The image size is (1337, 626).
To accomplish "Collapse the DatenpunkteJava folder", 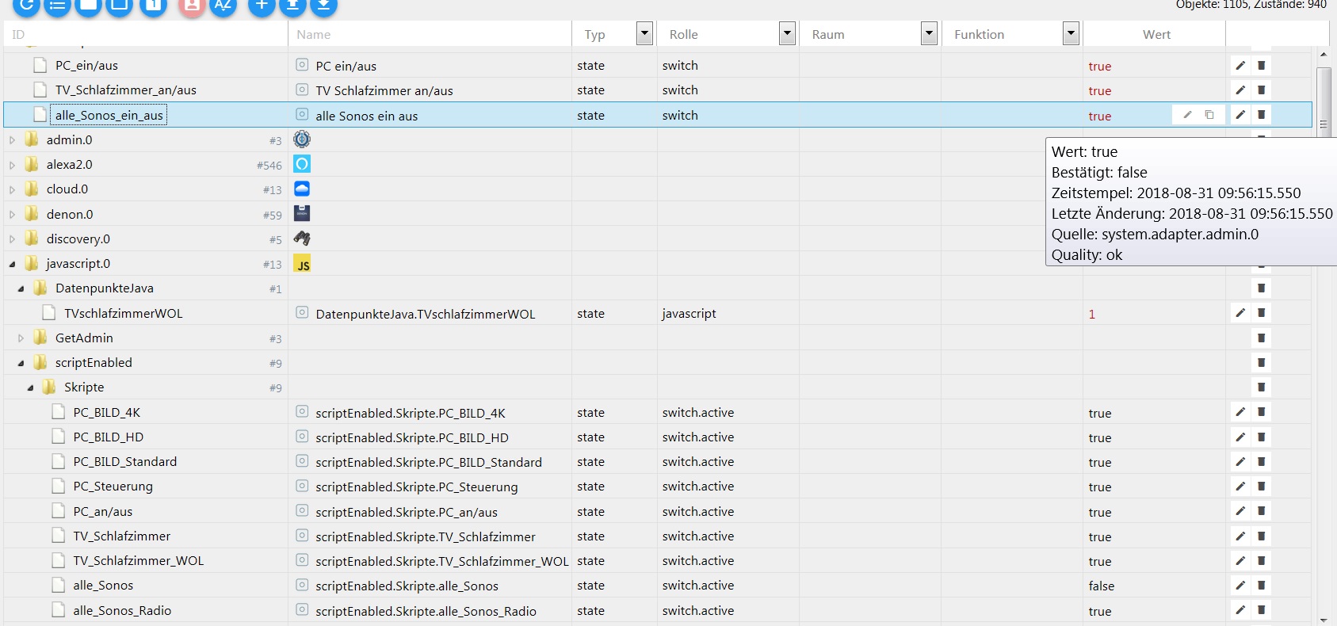I will (x=21, y=288).
